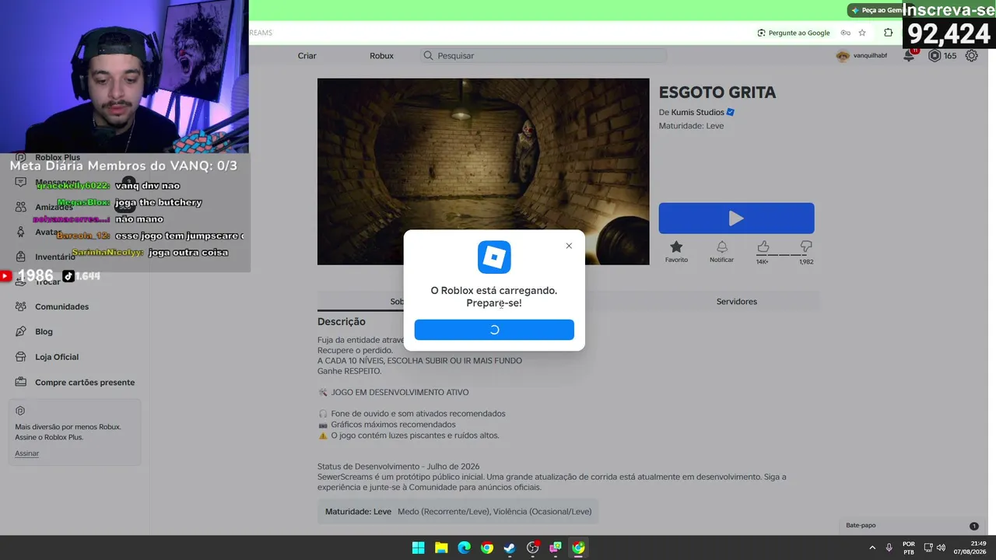Click the Robux balance icon showing 165
The height and width of the screenshot is (560, 996).
(935, 56)
